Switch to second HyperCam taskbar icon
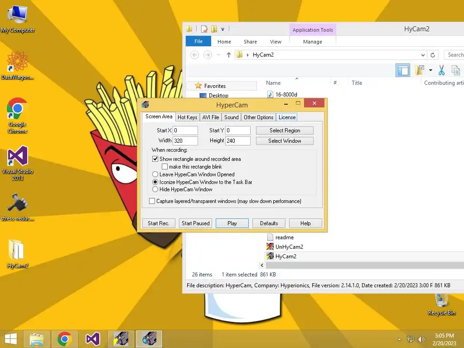Image resolution: width=464 pixels, height=348 pixels. pyautogui.click(x=149, y=339)
